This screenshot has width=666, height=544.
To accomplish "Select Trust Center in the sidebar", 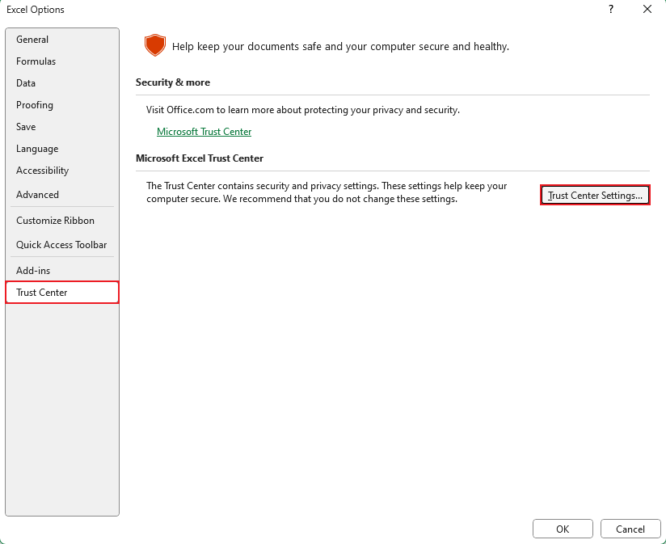I will tap(62, 292).
